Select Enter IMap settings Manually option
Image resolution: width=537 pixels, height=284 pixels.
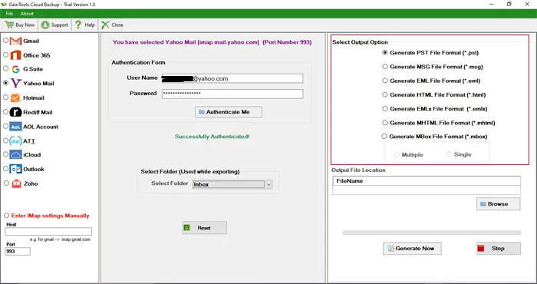pyautogui.click(x=6, y=216)
